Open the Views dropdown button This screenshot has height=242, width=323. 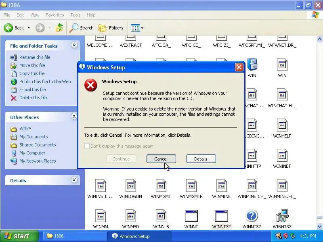(137, 28)
